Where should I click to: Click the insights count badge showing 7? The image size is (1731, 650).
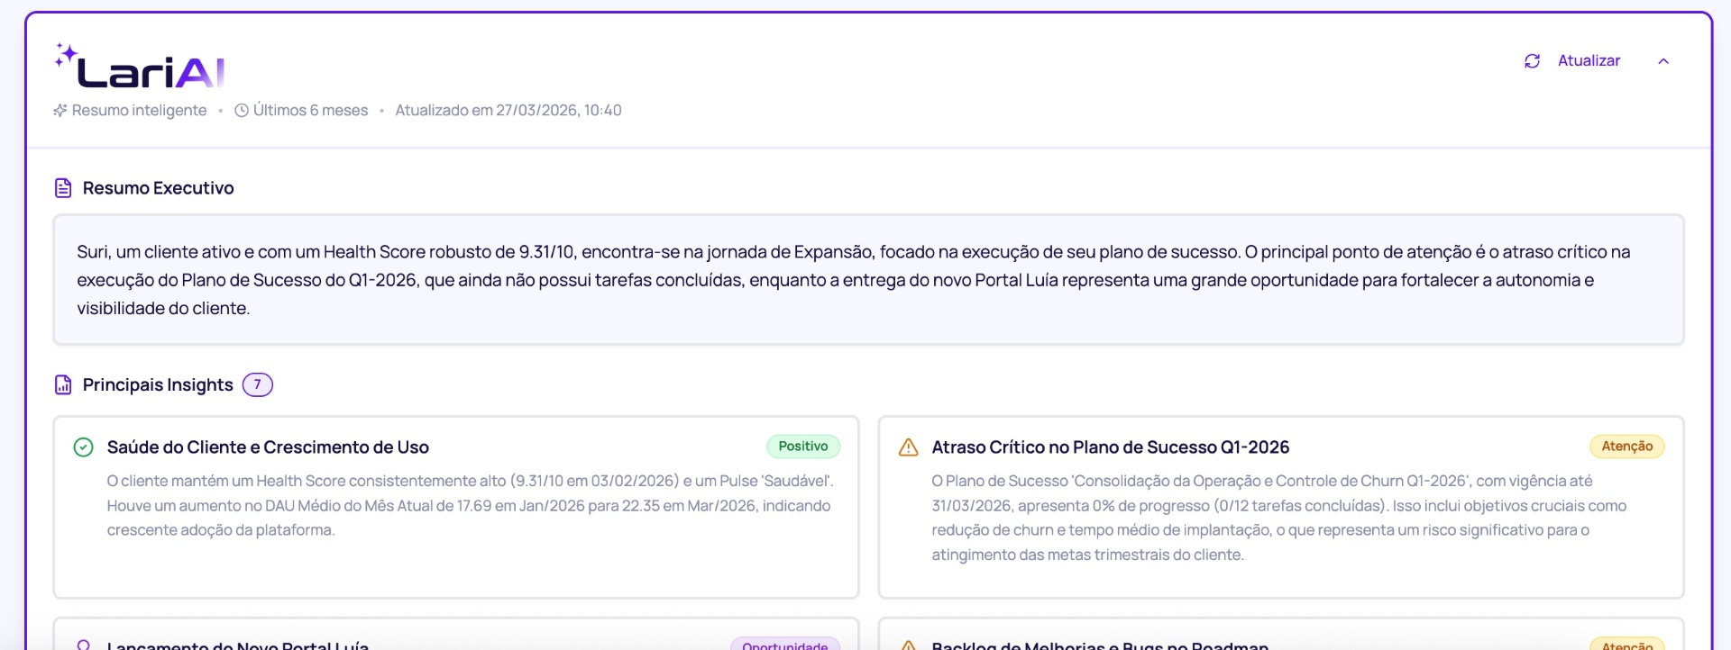(x=258, y=384)
